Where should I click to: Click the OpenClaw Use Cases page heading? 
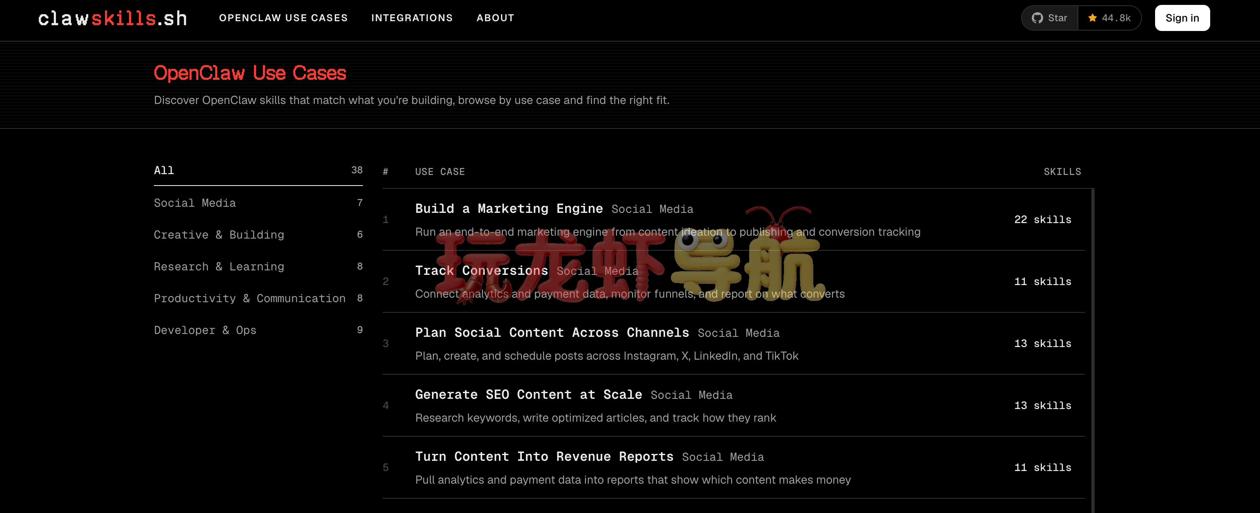click(x=250, y=73)
